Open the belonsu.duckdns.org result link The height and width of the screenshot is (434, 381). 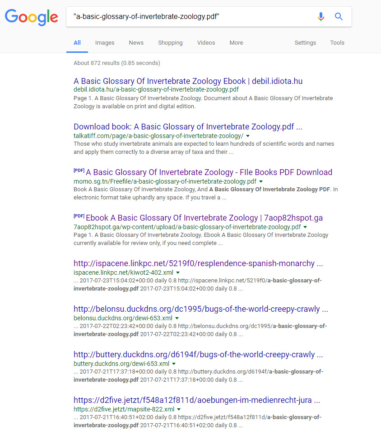(200, 309)
